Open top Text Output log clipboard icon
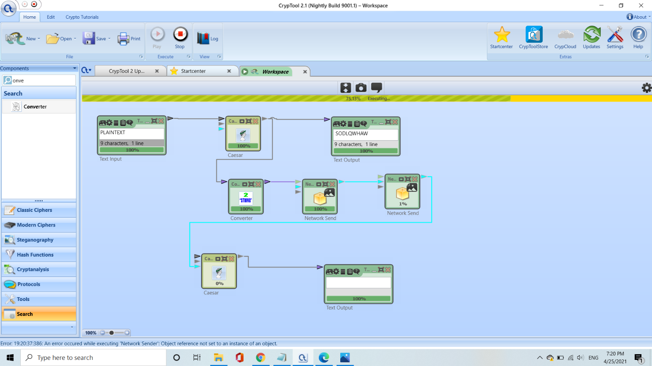The image size is (652, 366). [x=357, y=124]
